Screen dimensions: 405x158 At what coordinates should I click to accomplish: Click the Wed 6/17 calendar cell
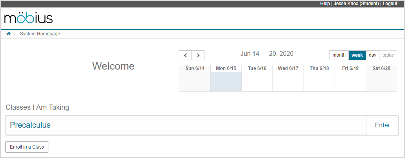[x=288, y=82]
